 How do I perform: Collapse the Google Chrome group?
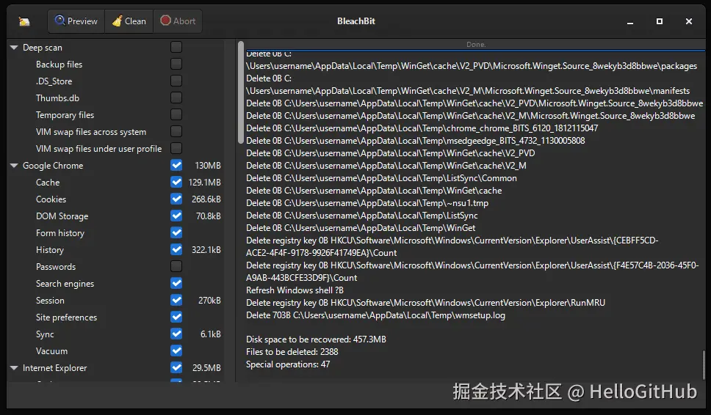tap(14, 166)
